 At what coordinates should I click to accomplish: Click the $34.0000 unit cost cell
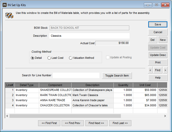coord(145,106)
